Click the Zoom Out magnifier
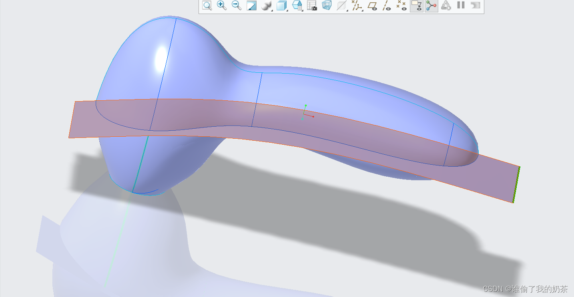574x297 pixels. (x=237, y=6)
